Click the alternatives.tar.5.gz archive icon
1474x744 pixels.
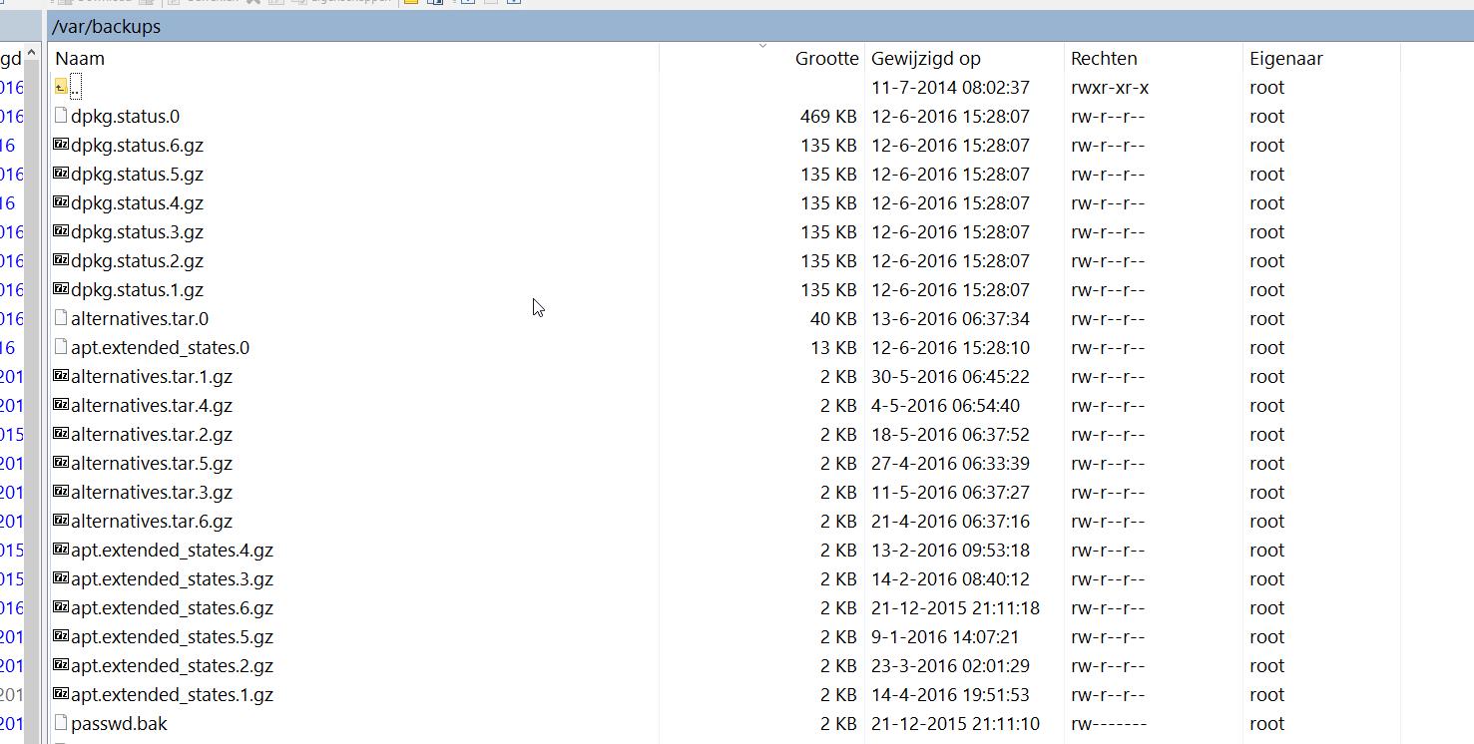[61, 463]
